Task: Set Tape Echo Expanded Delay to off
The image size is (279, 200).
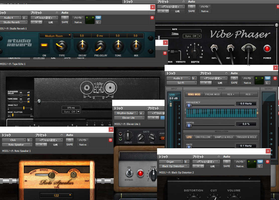Action: [28, 95]
